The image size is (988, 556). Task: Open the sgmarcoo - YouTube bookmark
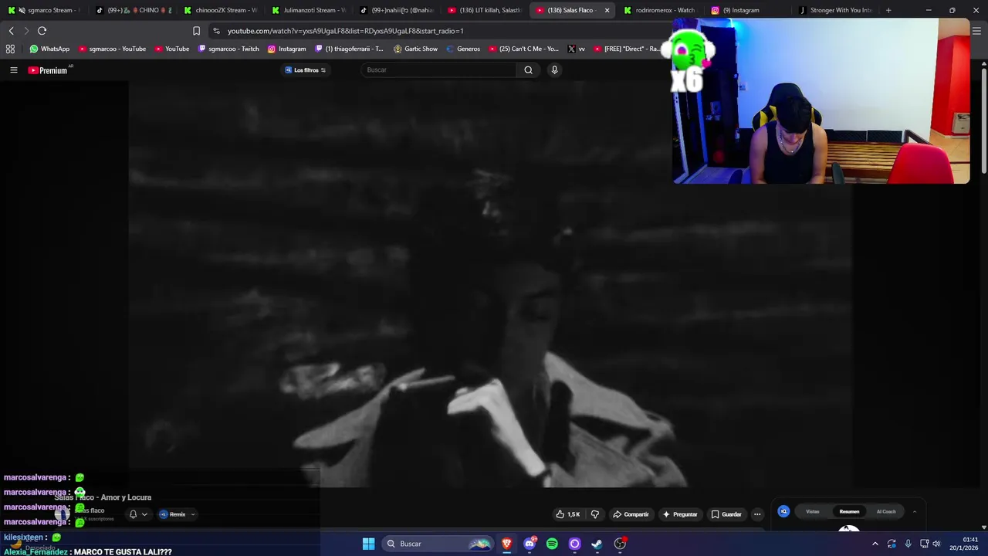[x=112, y=49]
